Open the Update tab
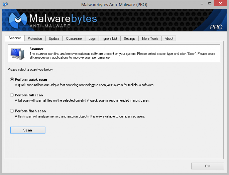 coord(54,38)
